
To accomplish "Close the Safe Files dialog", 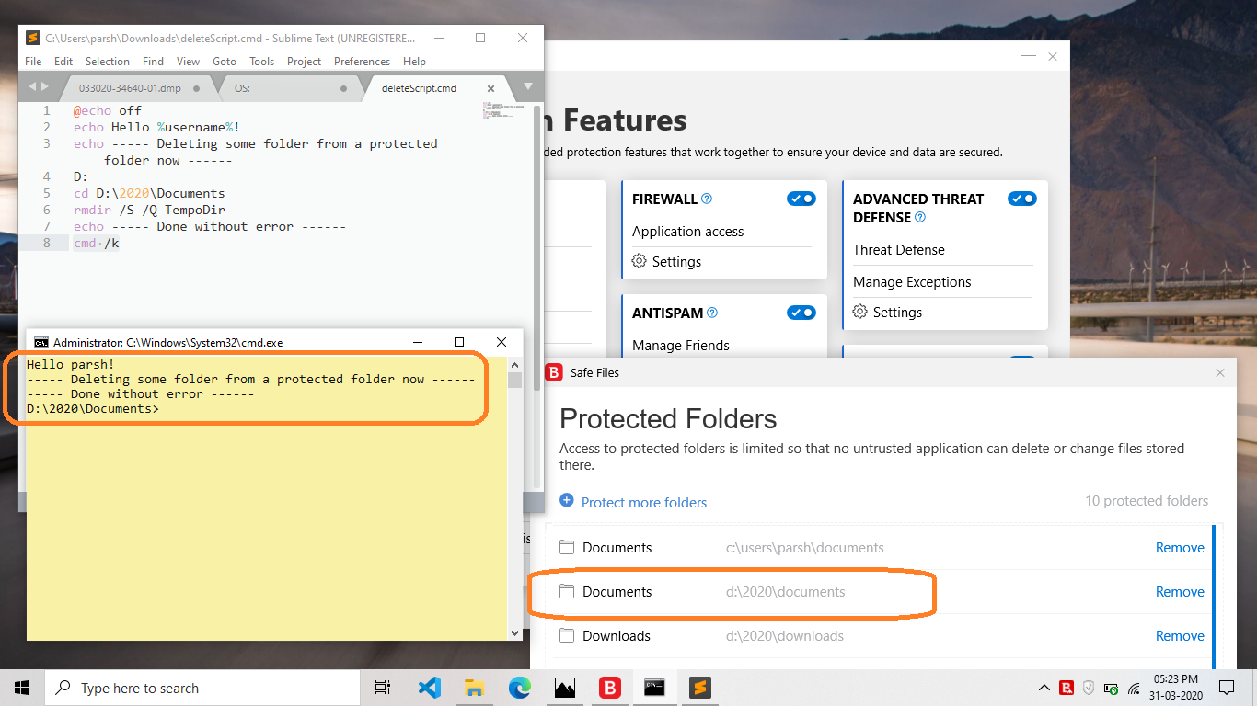I will tap(1220, 372).
